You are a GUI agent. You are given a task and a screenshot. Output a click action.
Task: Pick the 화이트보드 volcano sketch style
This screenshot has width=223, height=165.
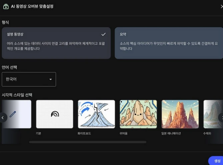(96, 114)
